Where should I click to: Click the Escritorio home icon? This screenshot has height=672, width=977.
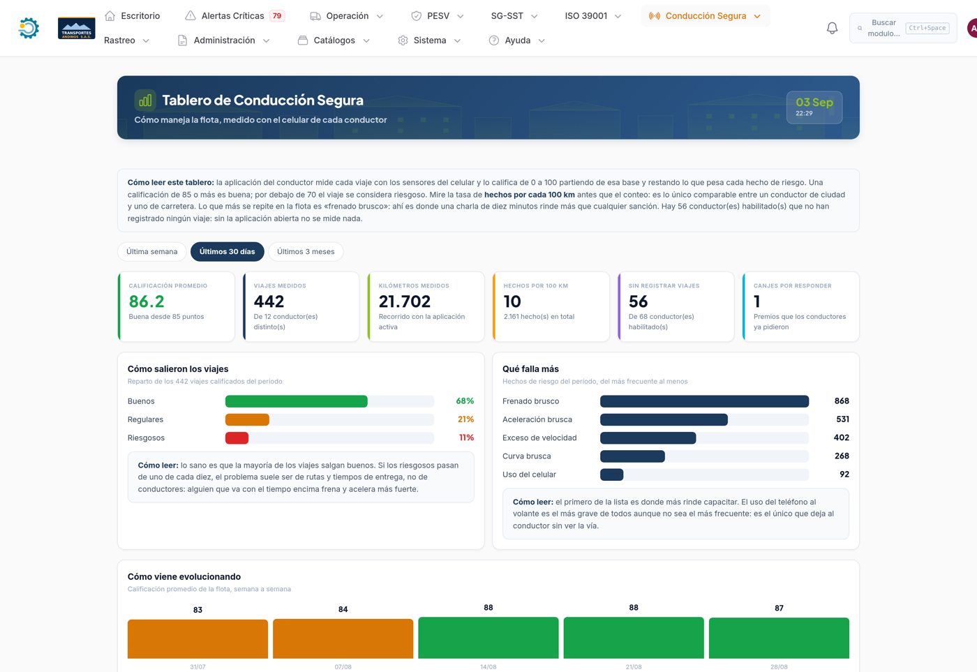click(x=110, y=15)
